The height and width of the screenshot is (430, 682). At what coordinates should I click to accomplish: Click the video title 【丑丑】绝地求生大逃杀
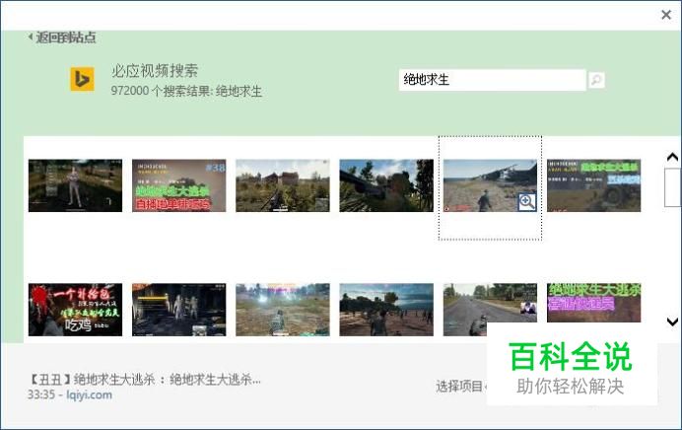click(145, 379)
